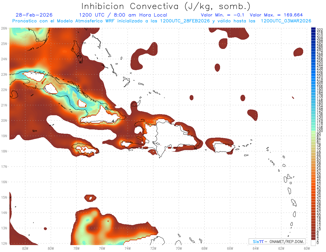This screenshot has width=326, height=252.
Task: Click the 60 value on the color scale
Action: click(319, 161)
